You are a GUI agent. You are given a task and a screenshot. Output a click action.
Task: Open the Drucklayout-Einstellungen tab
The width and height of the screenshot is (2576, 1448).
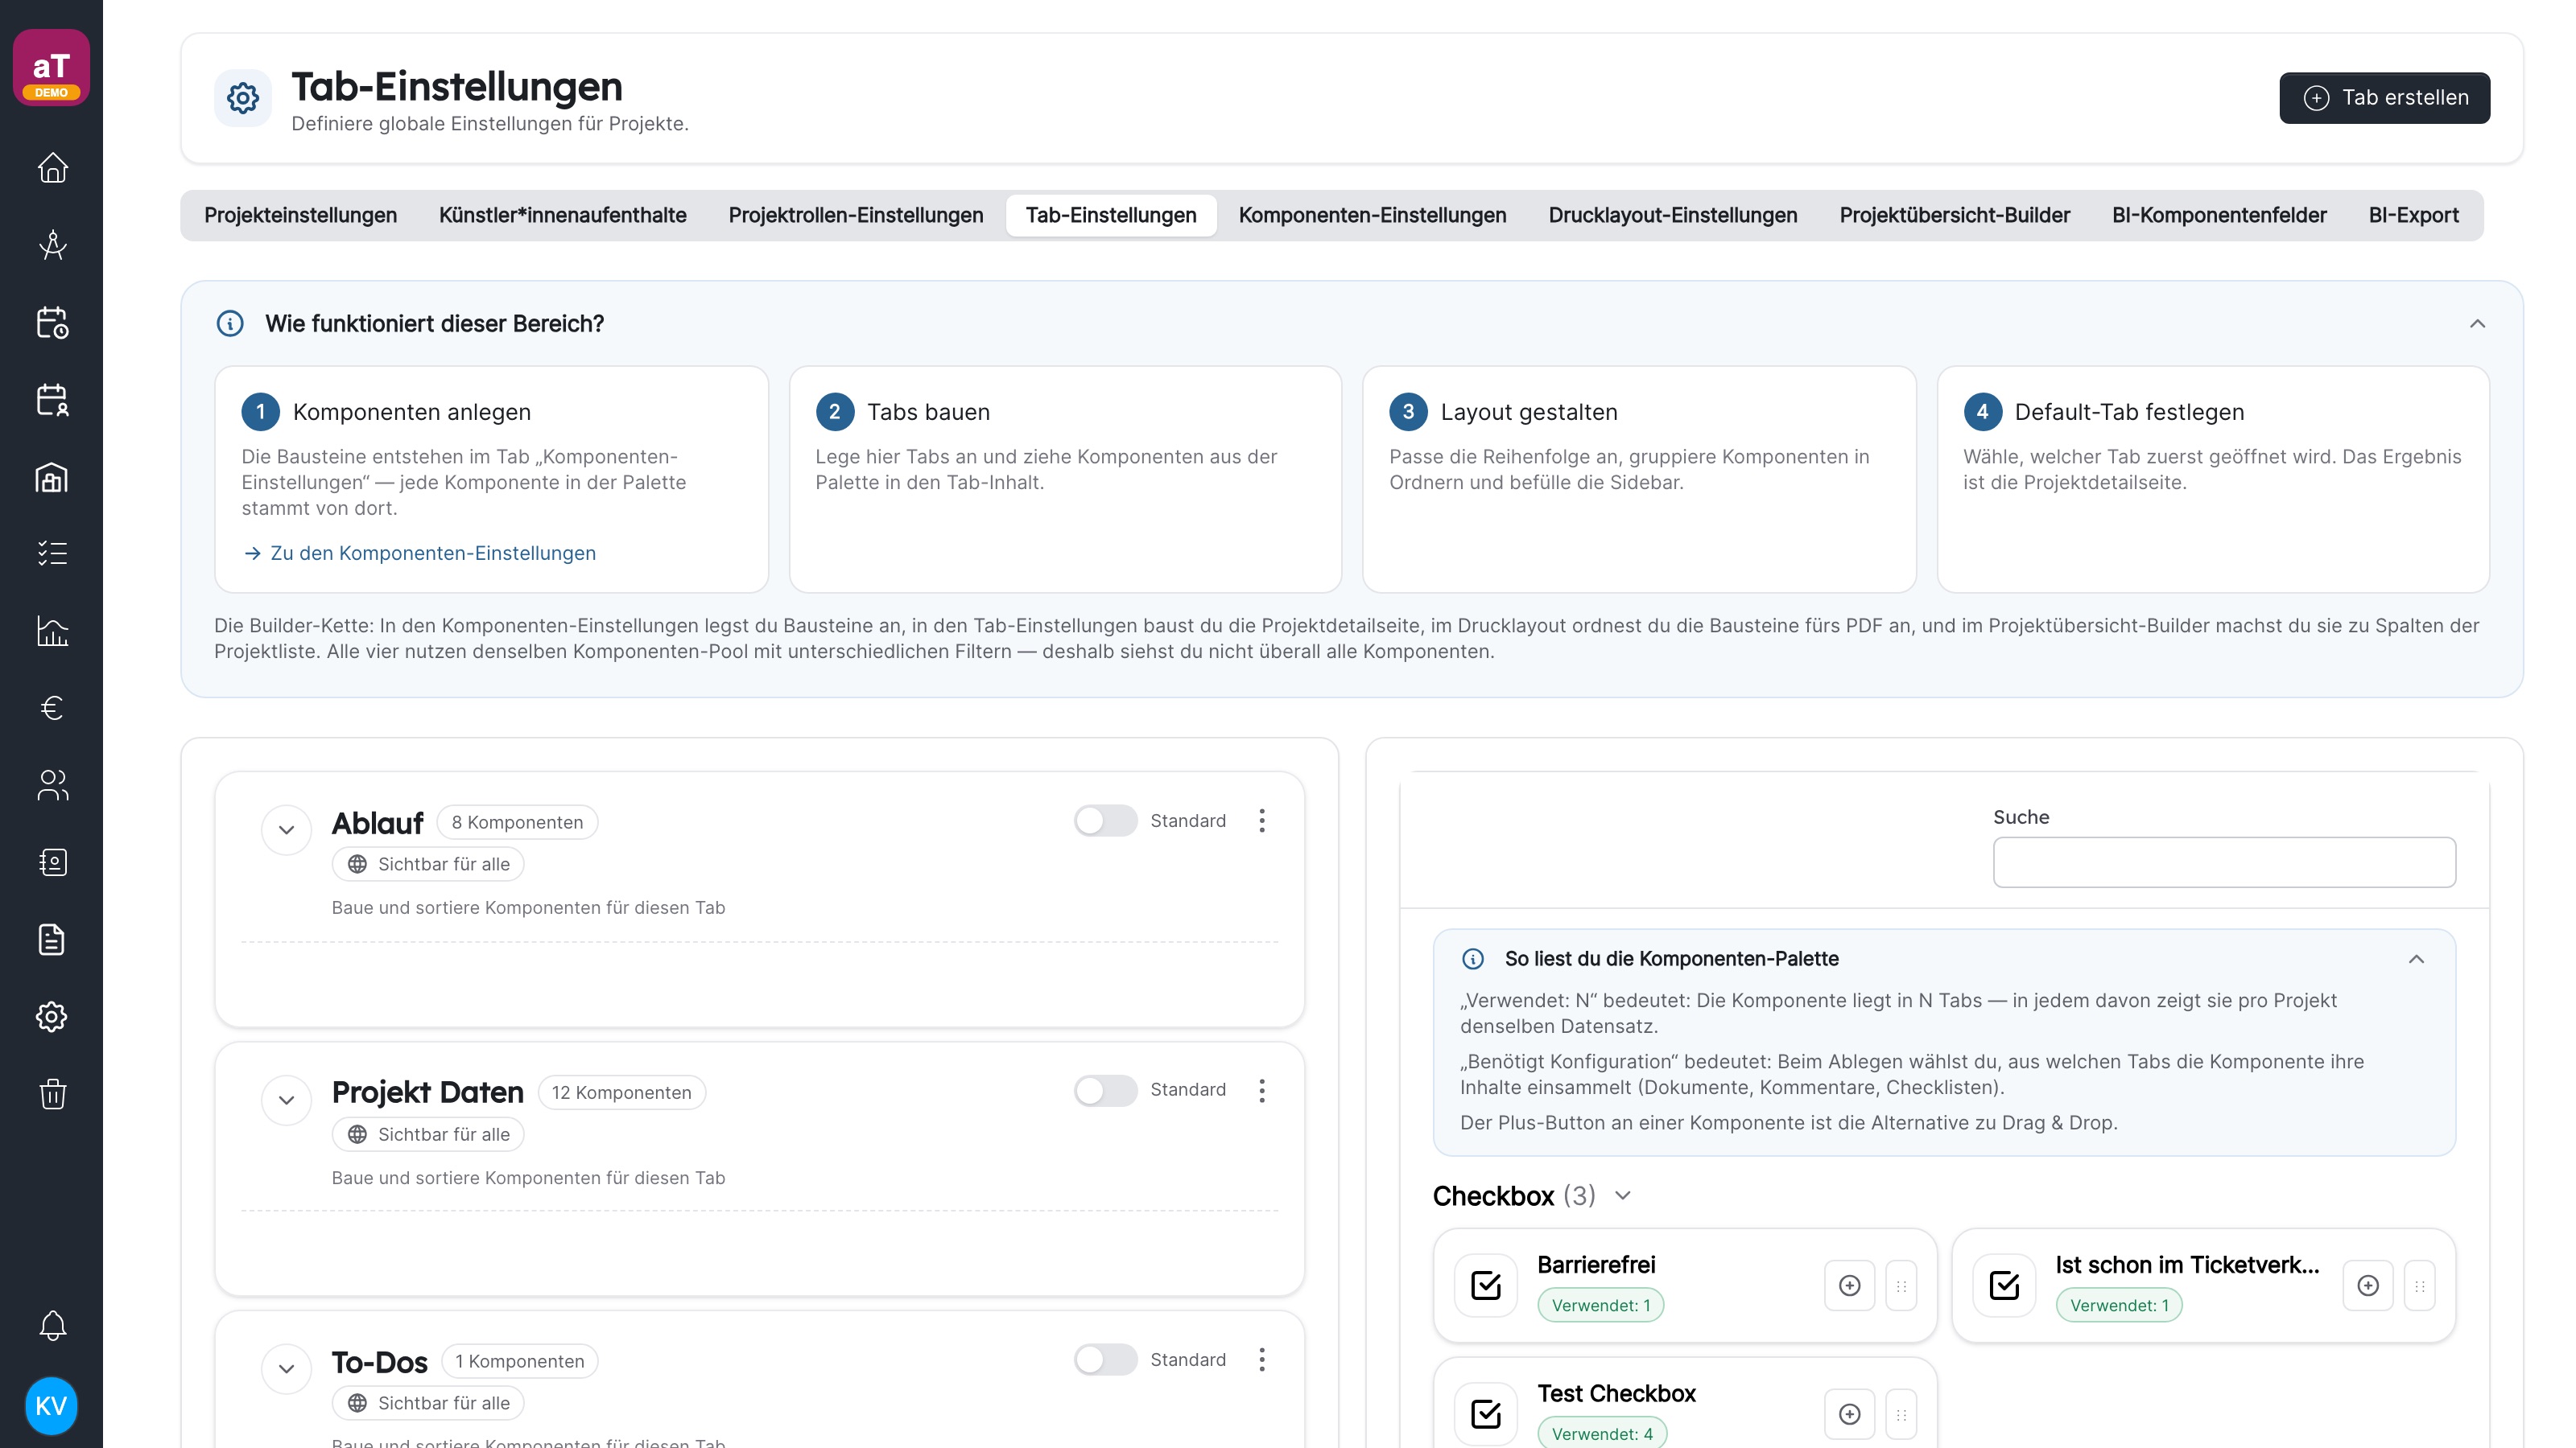tap(1673, 215)
